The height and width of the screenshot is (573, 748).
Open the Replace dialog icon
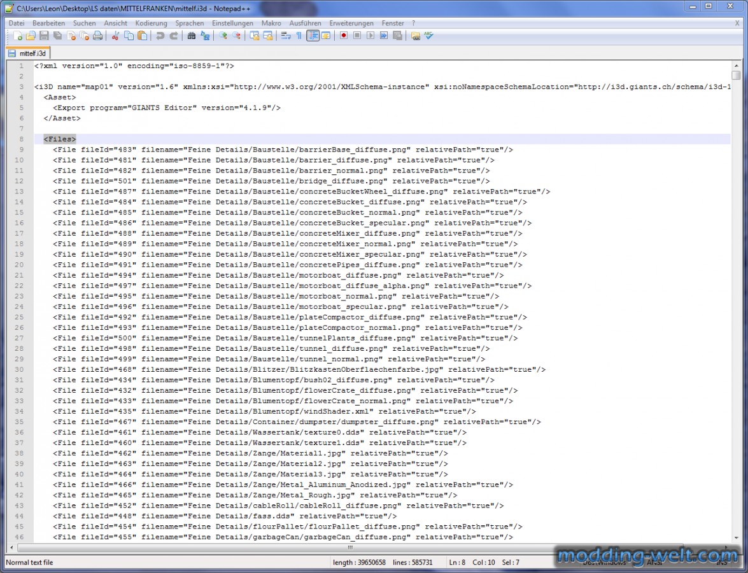coord(205,36)
